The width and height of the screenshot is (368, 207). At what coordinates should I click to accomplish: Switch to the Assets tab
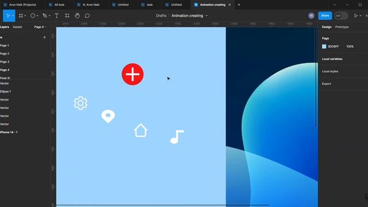[x=17, y=27]
